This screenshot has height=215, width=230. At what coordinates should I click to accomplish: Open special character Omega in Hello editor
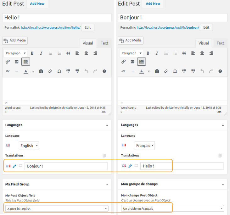[x=59, y=71]
